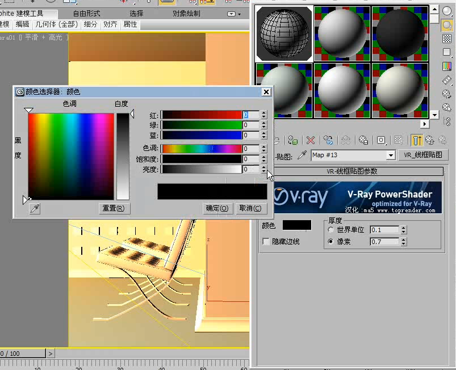The height and width of the screenshot is (370, 456).
Task: Click 红 value input field
Action: (251, 115)
